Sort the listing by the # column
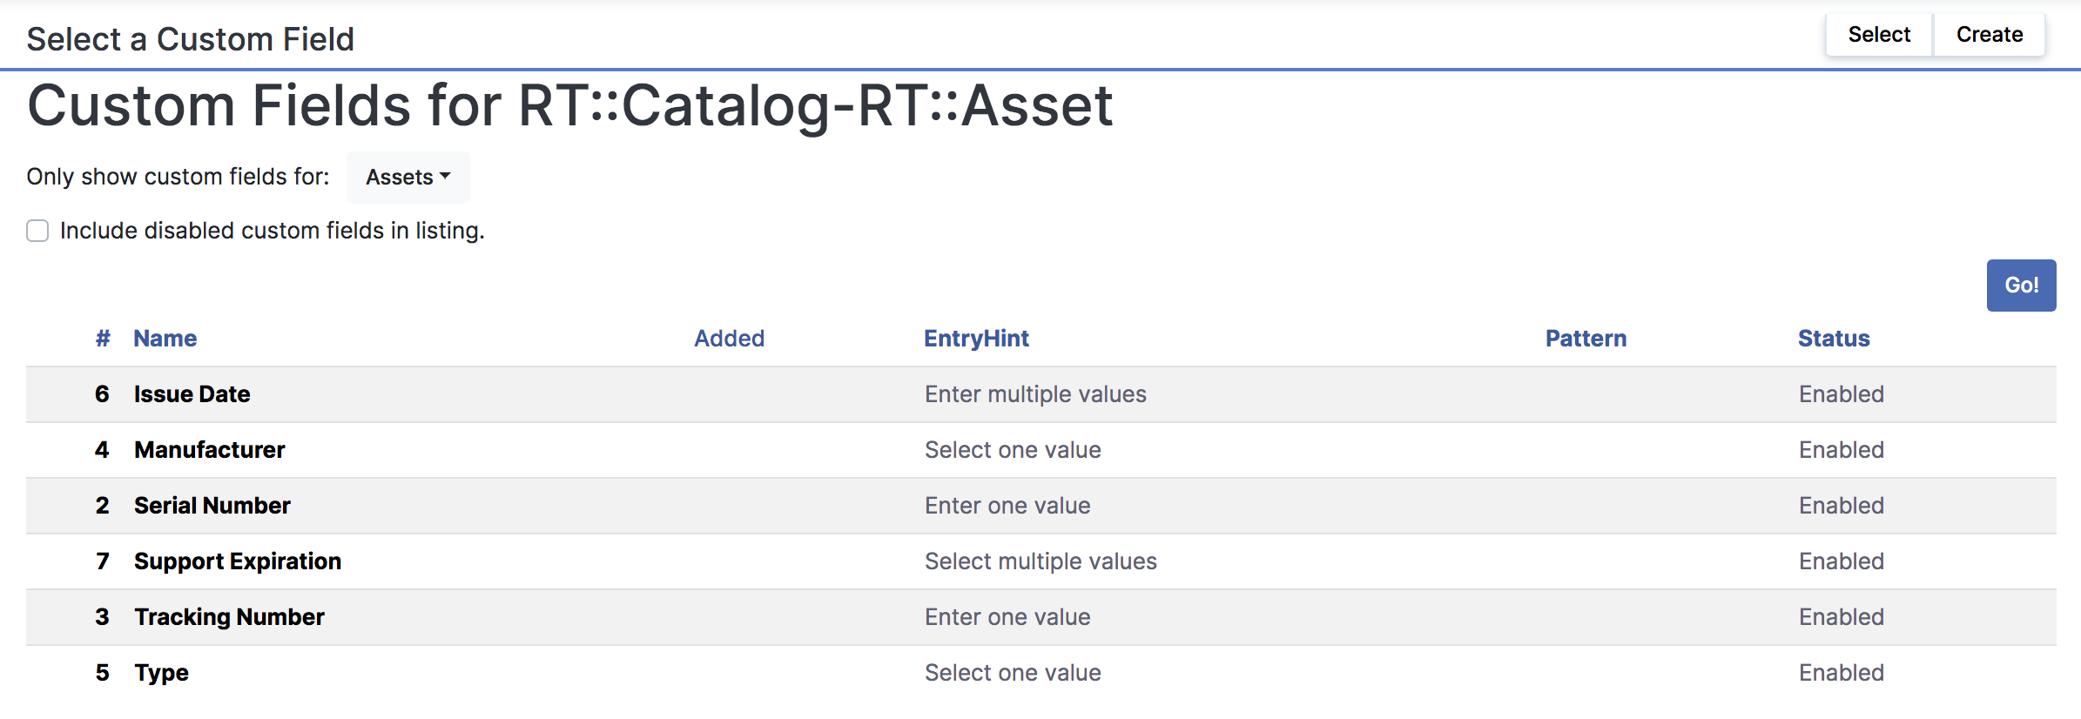Image resolution: width=2081 pixels, height=719 pixels. coord(102,338)
